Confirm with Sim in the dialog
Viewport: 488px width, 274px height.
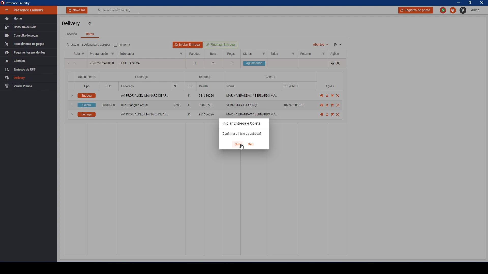(238, 144)
